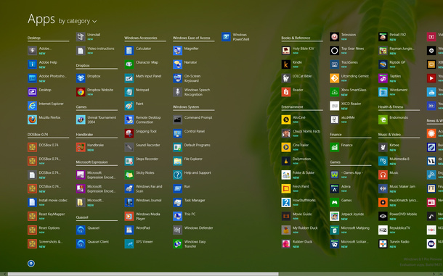Open Fresh Paint
The height and width of the screenshot is (276, 443).
point(296,189)
